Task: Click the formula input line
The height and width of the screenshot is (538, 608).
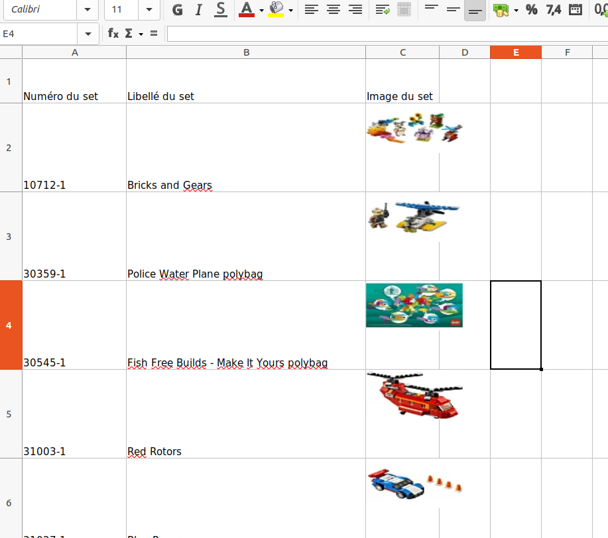Action: pyautogui.click(x=387, y=34)
